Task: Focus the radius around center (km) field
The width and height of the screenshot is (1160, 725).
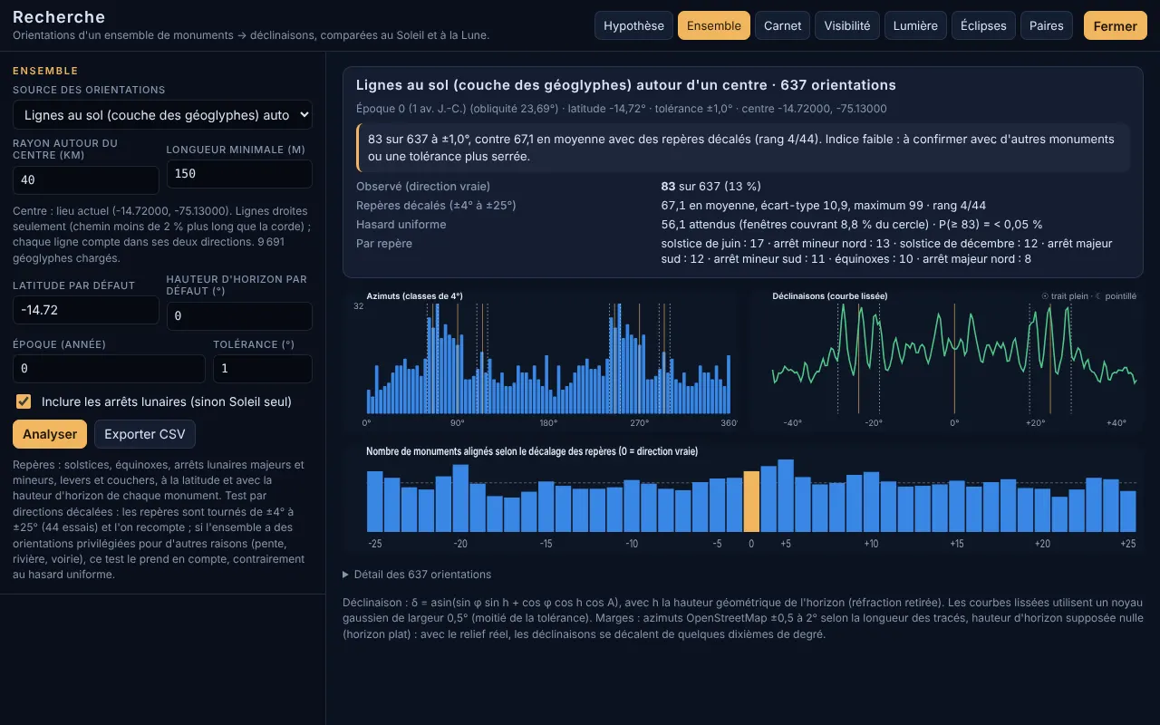Action: coord(85,179)
